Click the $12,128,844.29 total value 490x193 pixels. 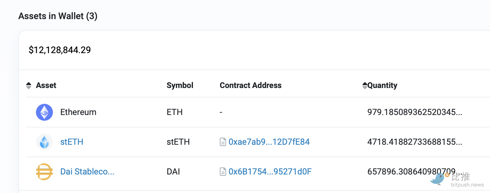click(60, 50)
